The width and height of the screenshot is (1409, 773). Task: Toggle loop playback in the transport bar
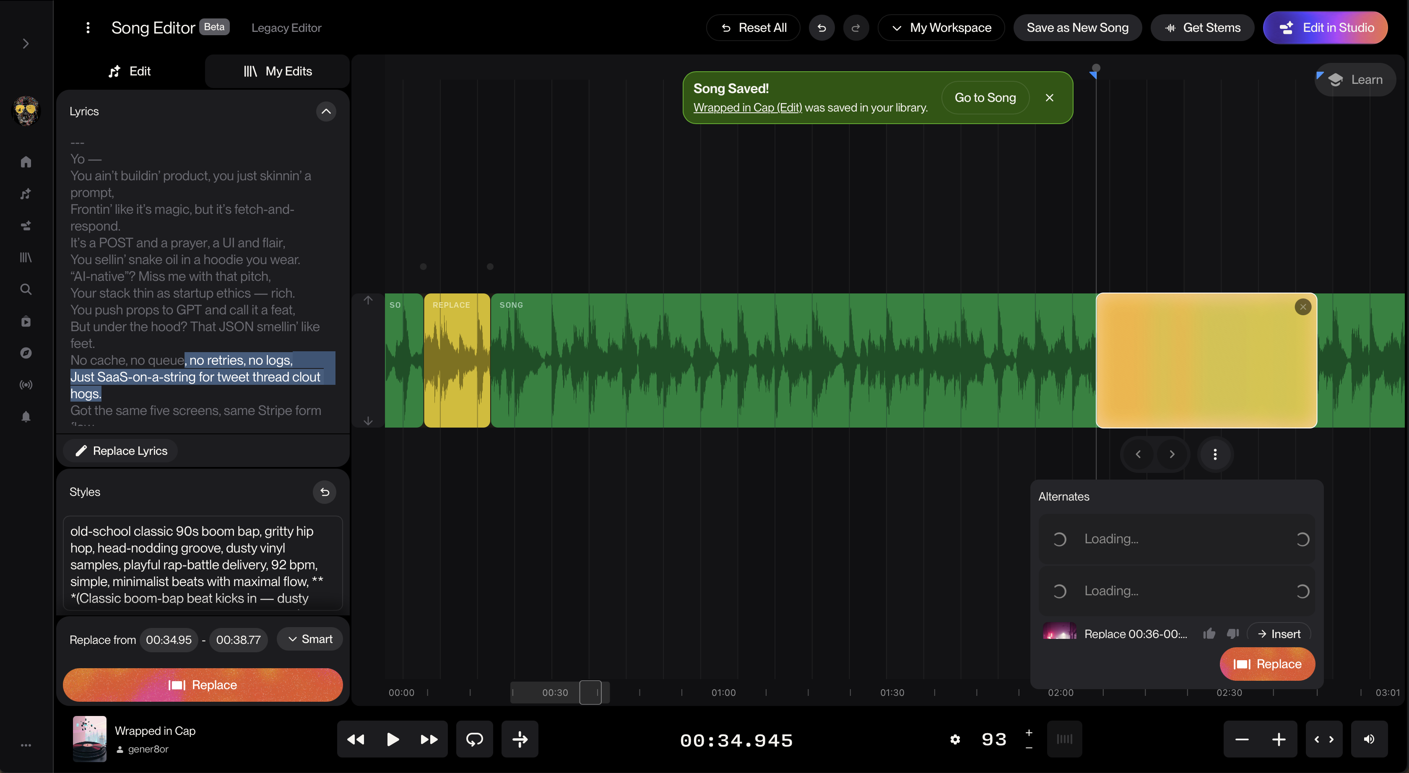tap(474, 739)
